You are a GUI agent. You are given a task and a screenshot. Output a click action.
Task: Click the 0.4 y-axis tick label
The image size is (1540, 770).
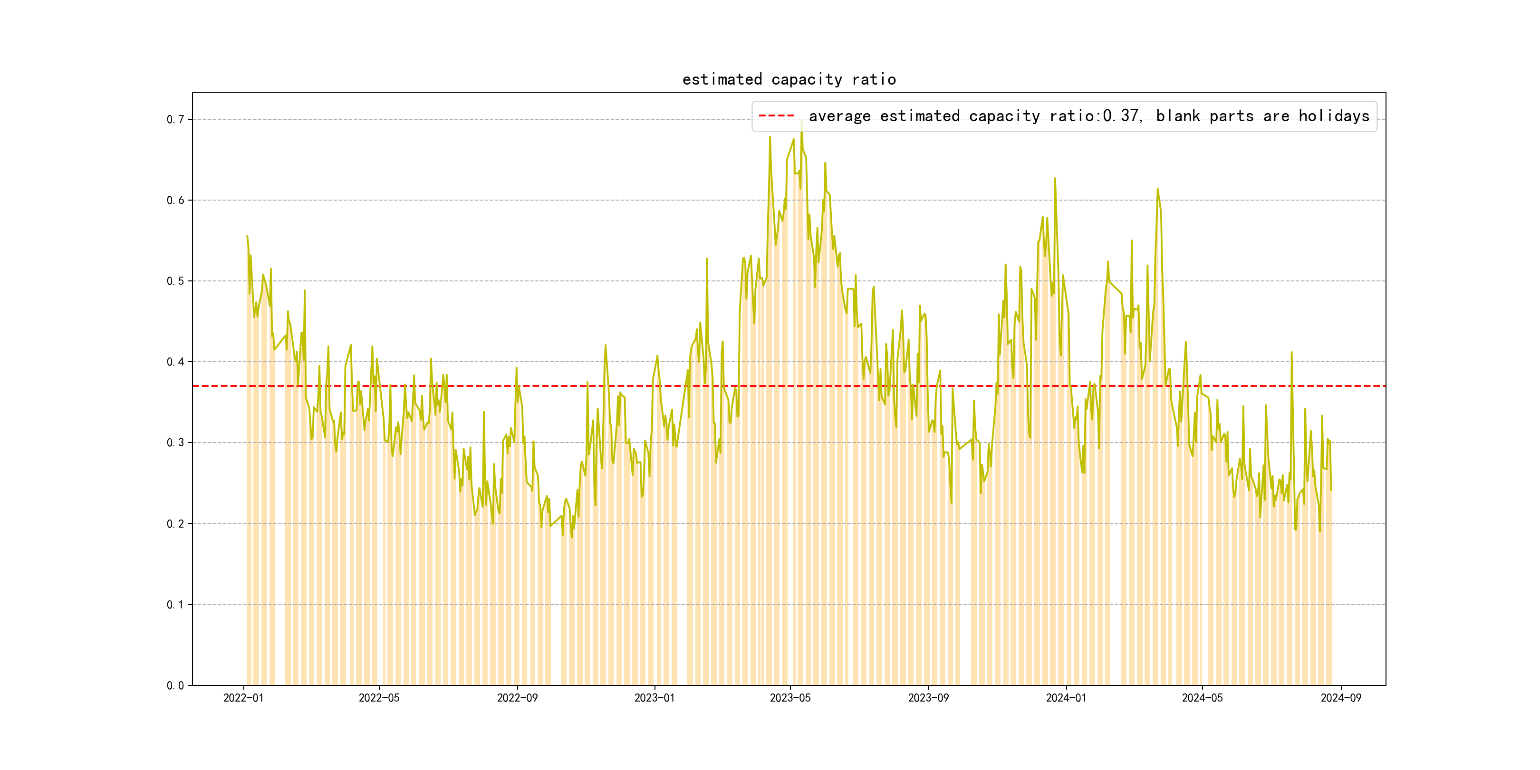pyautogui.click(x=175, y=362)
